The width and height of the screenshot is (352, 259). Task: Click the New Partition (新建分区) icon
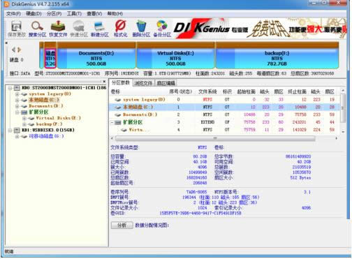tap(100, 29)
